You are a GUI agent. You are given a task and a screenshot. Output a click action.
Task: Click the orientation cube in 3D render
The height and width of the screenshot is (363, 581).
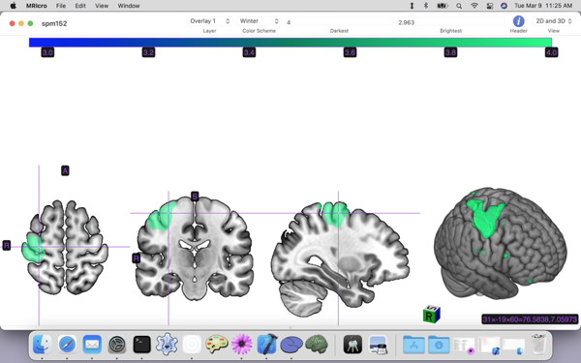432,315
